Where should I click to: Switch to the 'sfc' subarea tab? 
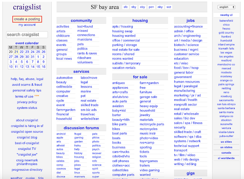pyautogui.click(x=126, y=7)
